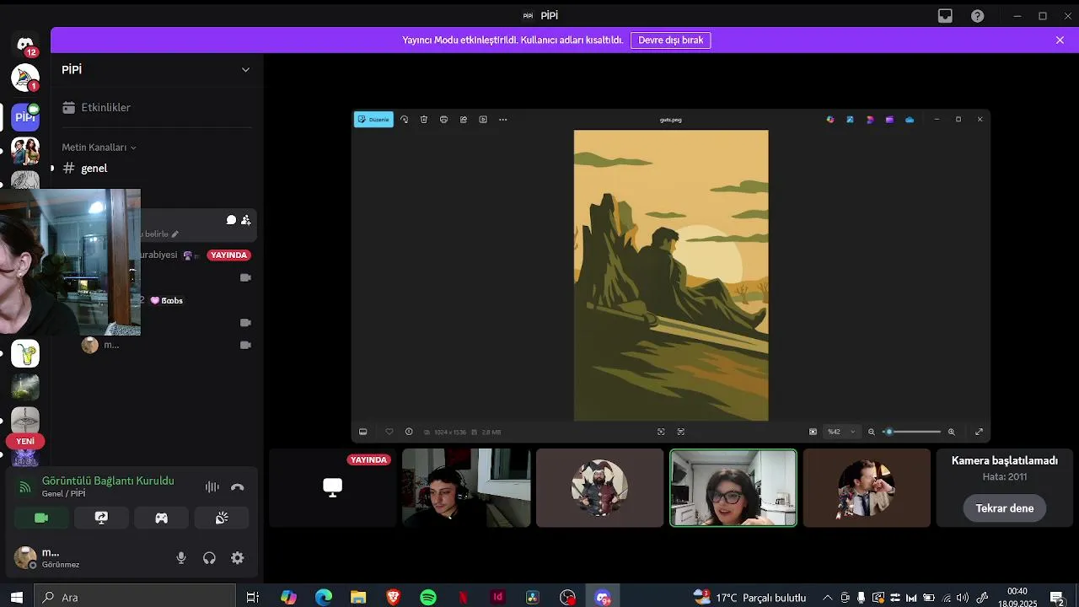Open the three dots more menu in Photos
The width and height of the screenshot is (1079, 607).
503,120
